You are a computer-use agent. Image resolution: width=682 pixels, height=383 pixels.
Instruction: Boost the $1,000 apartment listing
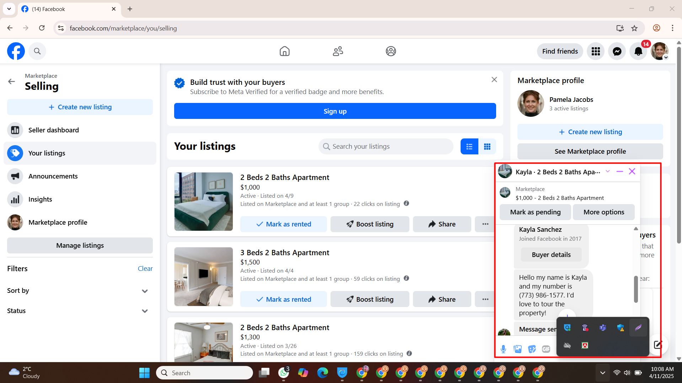[x=370, y=224]
